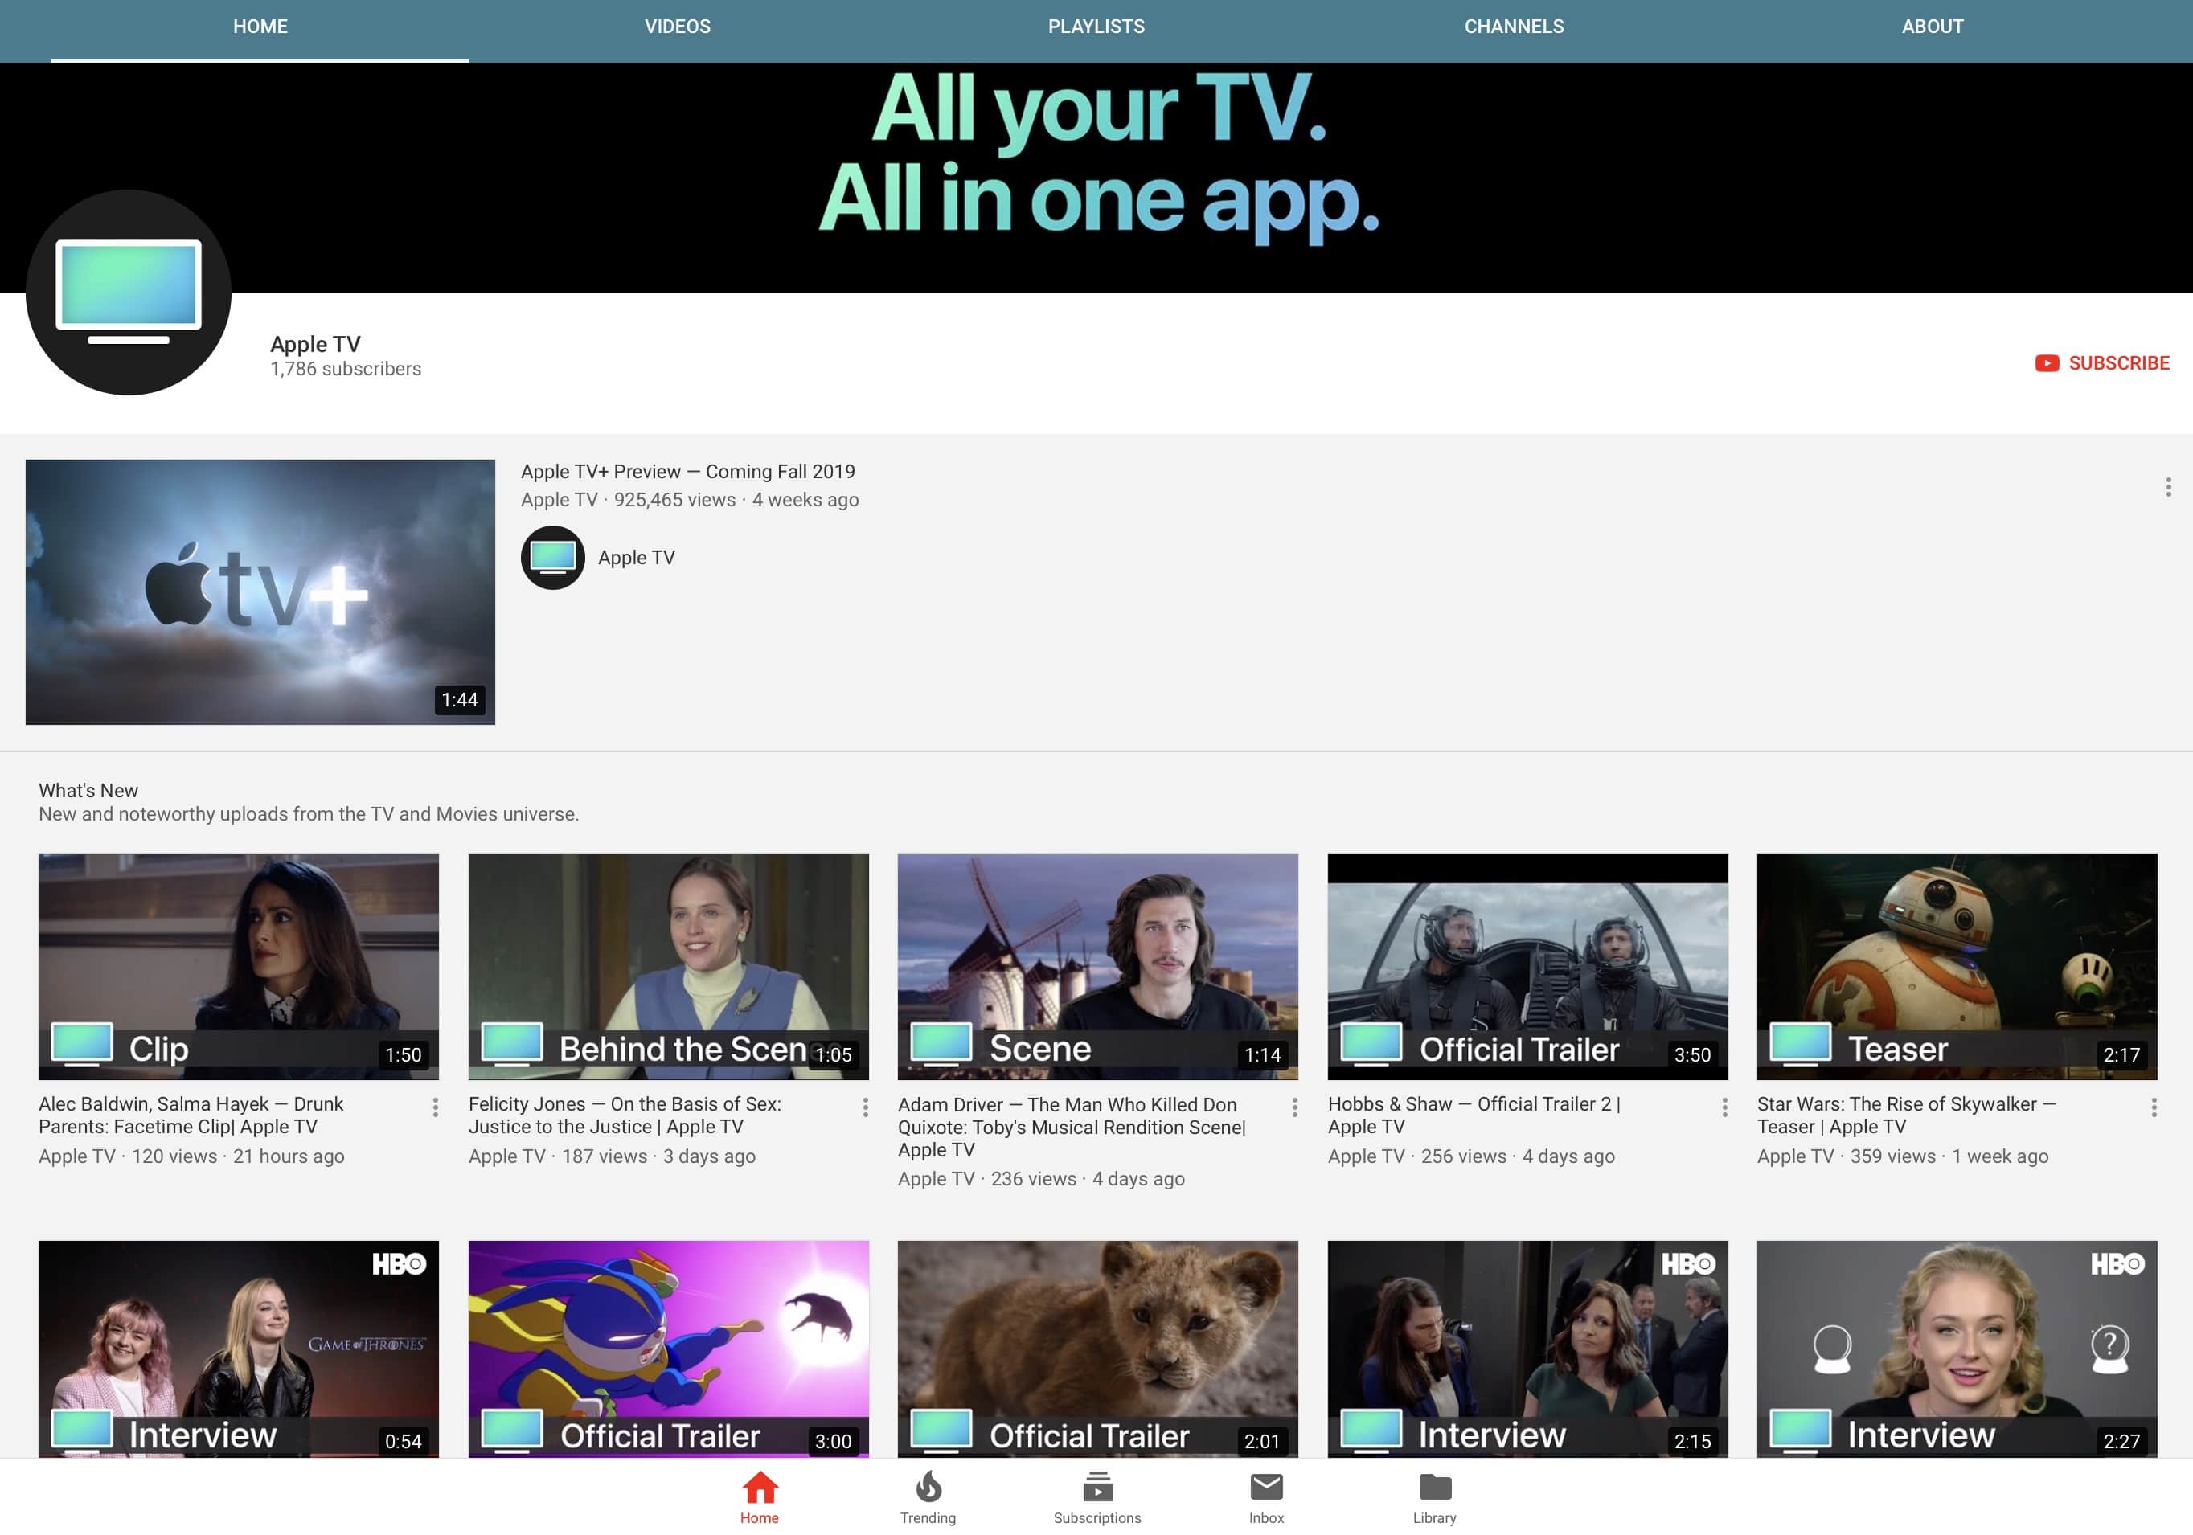Viewport: 2193px width, 1535px height.
Task: Open the Trending tab in bottom bar
Action: point(928,1496)
